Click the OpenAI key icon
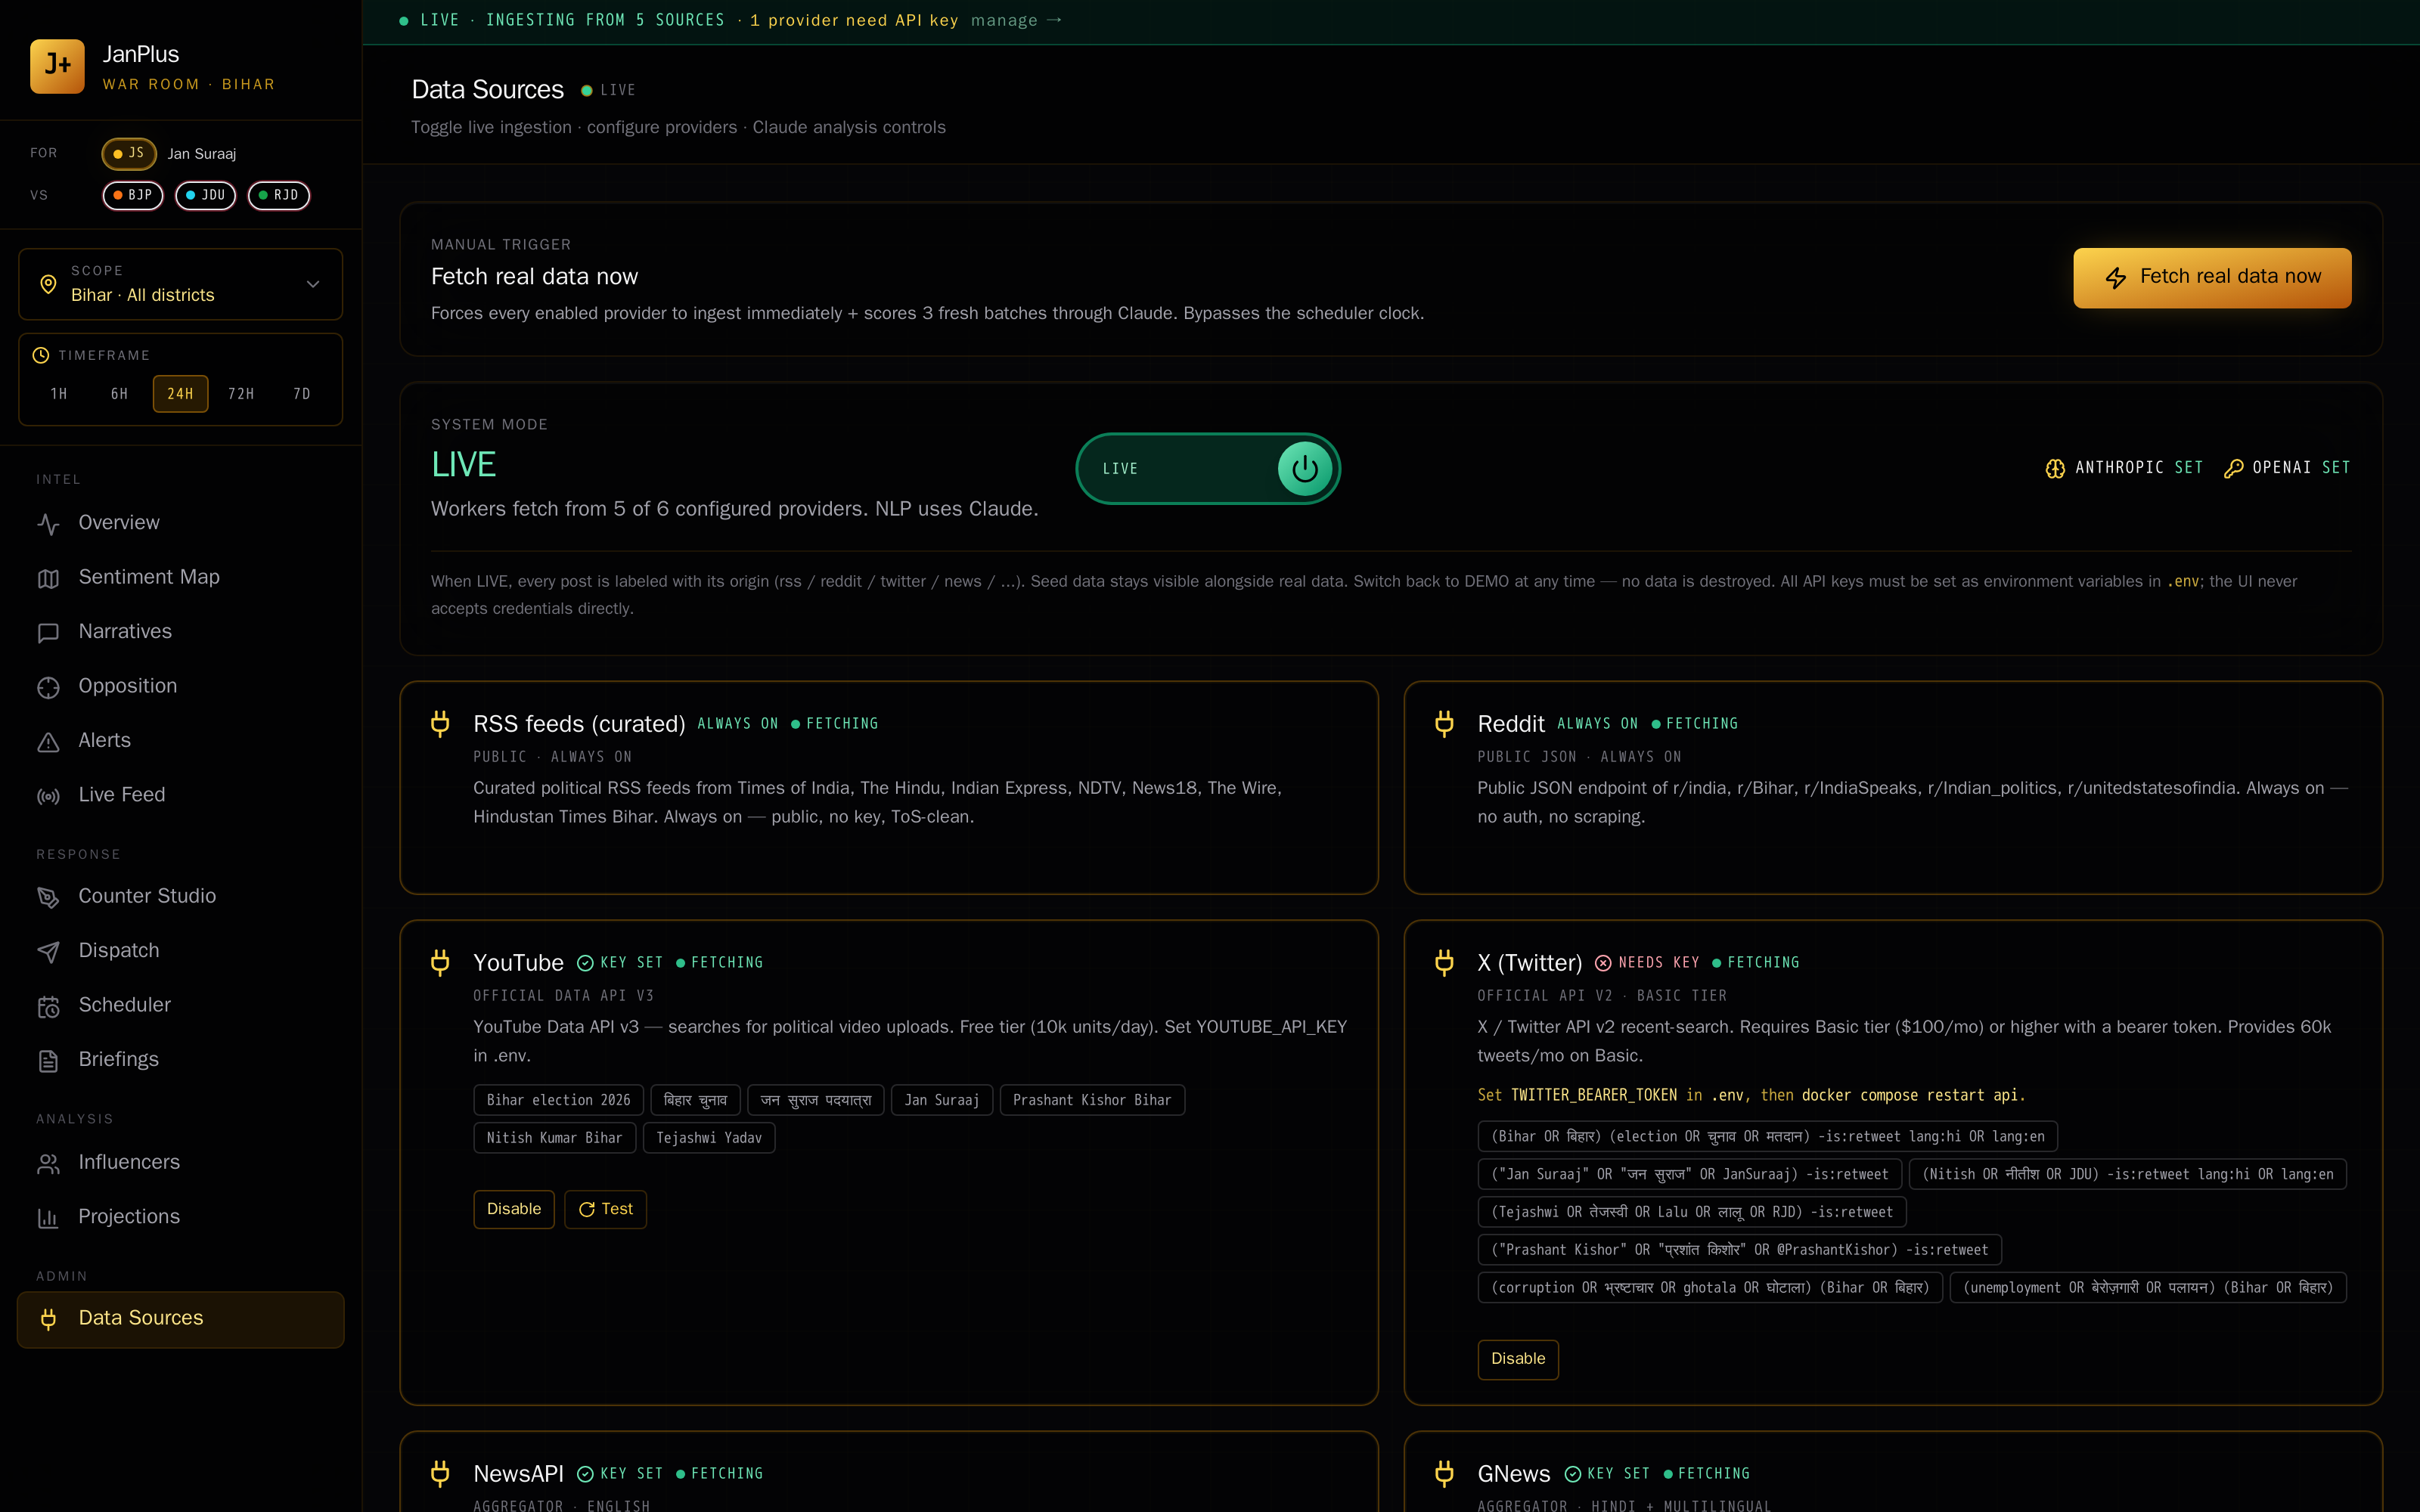This screenshot has width=2420, height=1512. click(x=2233, y=468)
